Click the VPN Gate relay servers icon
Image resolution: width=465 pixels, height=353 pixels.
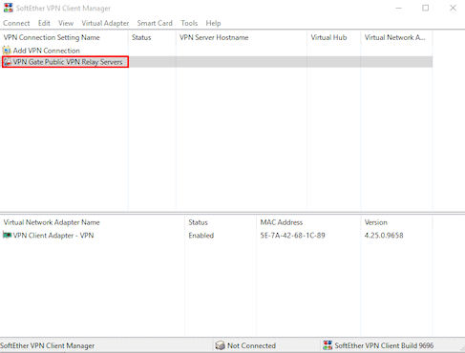pyautogui.click(x=8, y=62)
